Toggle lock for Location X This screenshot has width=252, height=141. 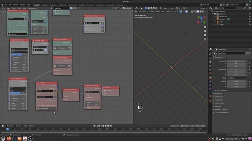(247, 61)
